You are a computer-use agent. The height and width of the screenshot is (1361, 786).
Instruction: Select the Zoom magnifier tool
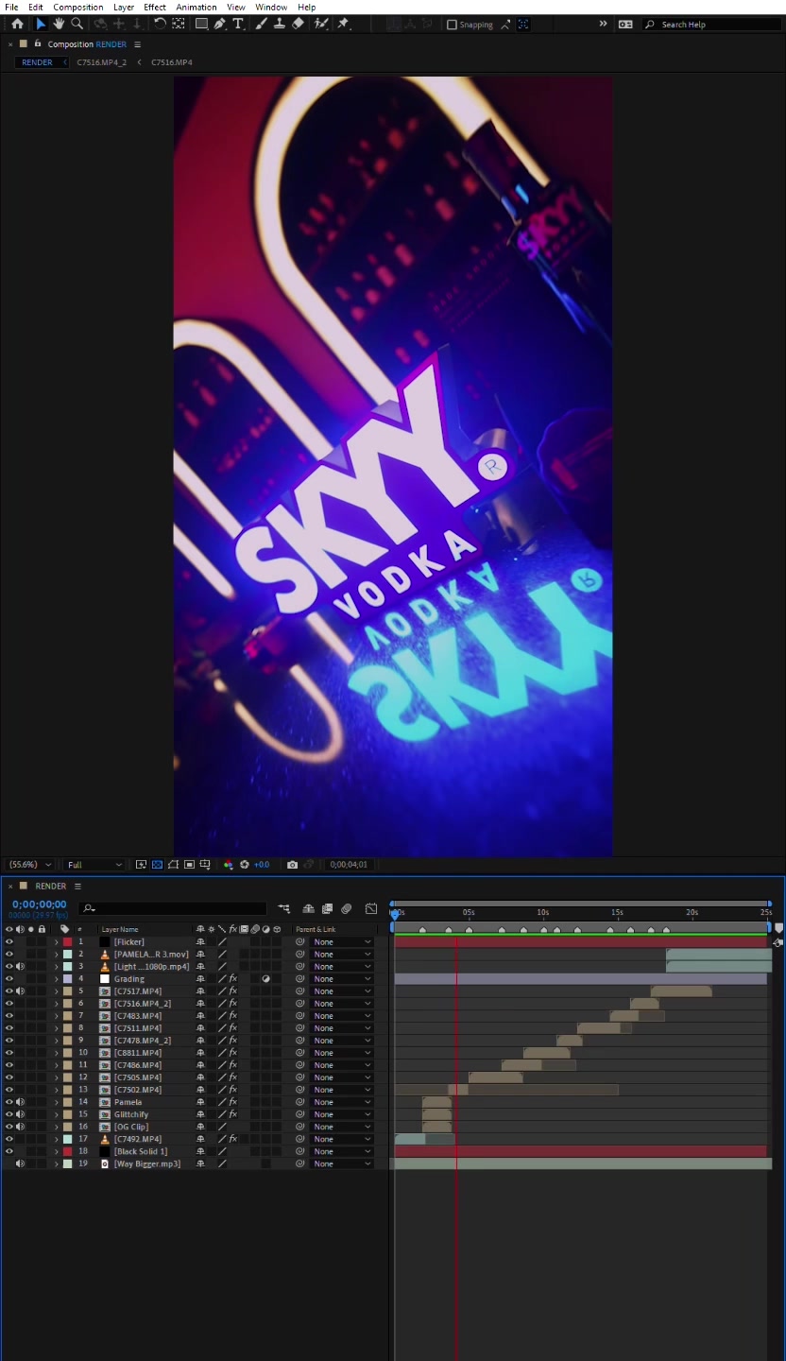[77, 24]
